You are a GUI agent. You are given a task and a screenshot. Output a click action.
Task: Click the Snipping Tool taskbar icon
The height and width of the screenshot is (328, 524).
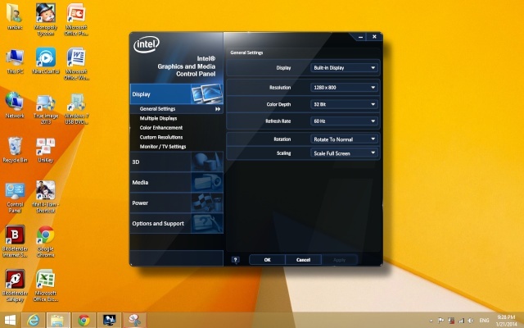[134, 321]
